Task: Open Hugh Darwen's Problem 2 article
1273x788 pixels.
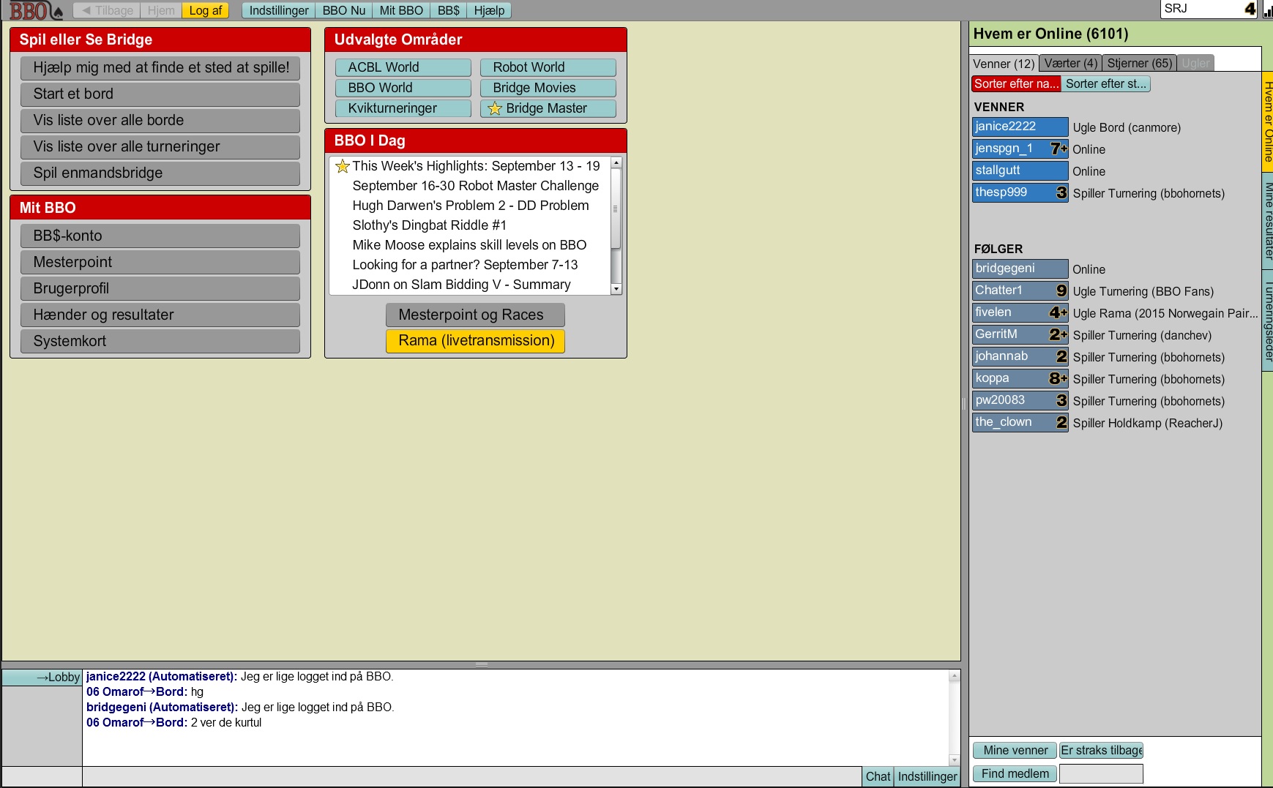Action: [471, 206]
